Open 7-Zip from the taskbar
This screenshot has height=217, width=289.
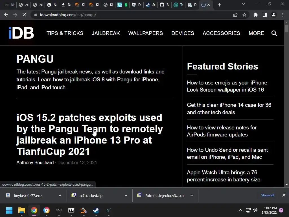pyautogui.click(x=71, y=210)
